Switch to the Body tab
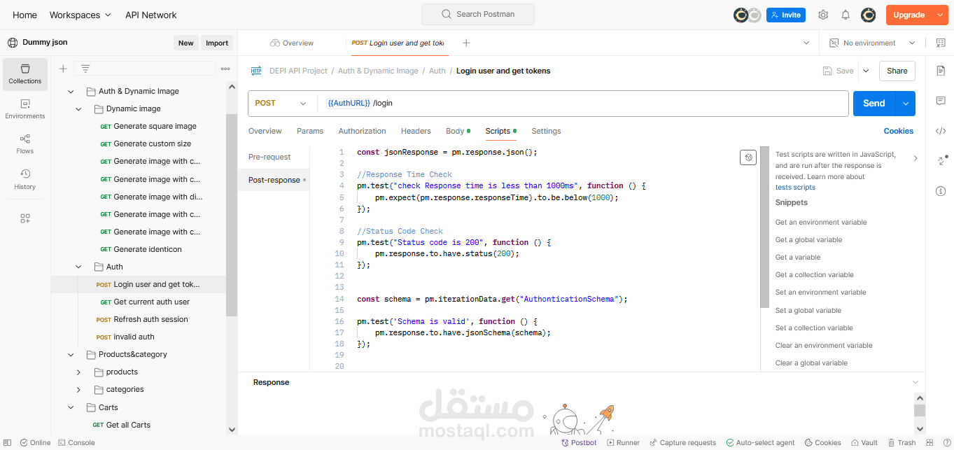 pyautogui.click(x=458, y=131)
